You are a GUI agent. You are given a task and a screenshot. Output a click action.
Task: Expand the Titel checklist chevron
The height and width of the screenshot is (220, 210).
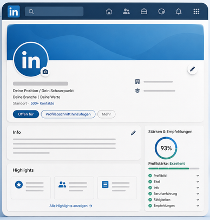pos(198,182)
